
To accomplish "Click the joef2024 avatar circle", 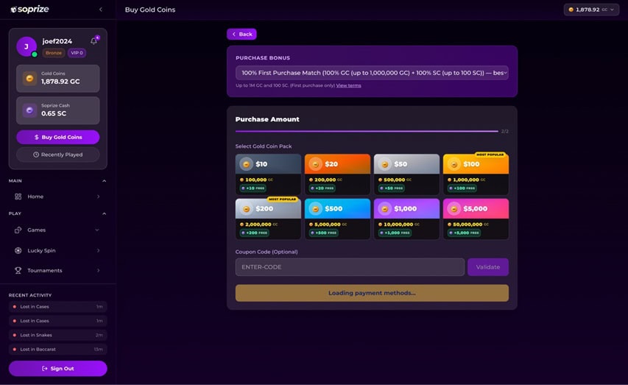I will [x=27, y=46].
